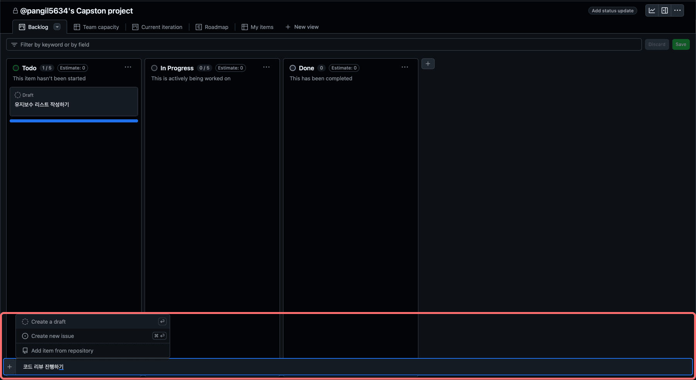Open the Insights chart icon

[652, 10]
